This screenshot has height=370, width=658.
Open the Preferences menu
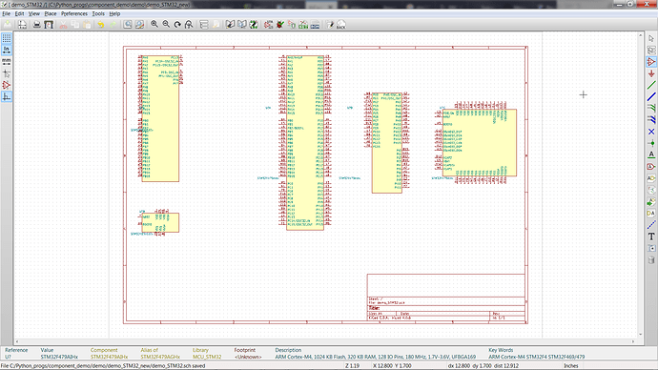pyautogui.click(x=74, y=14)
